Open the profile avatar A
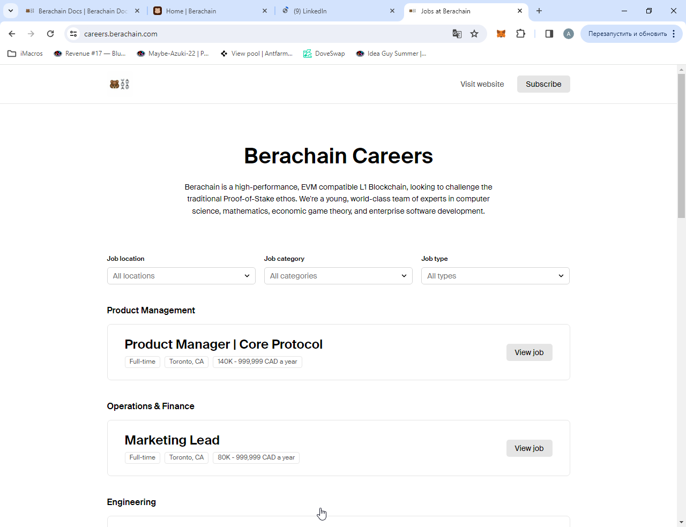This screenshot has width=686, height=527. [569, 34]
